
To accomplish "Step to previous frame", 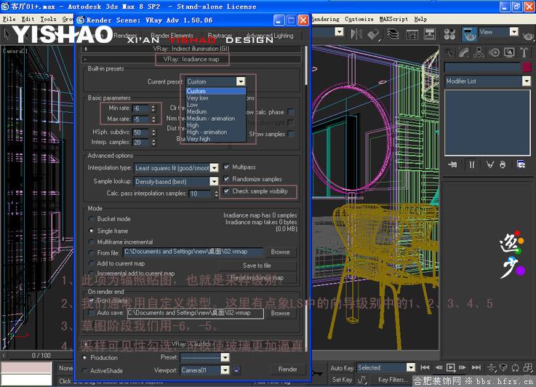I will pos(439,367).
